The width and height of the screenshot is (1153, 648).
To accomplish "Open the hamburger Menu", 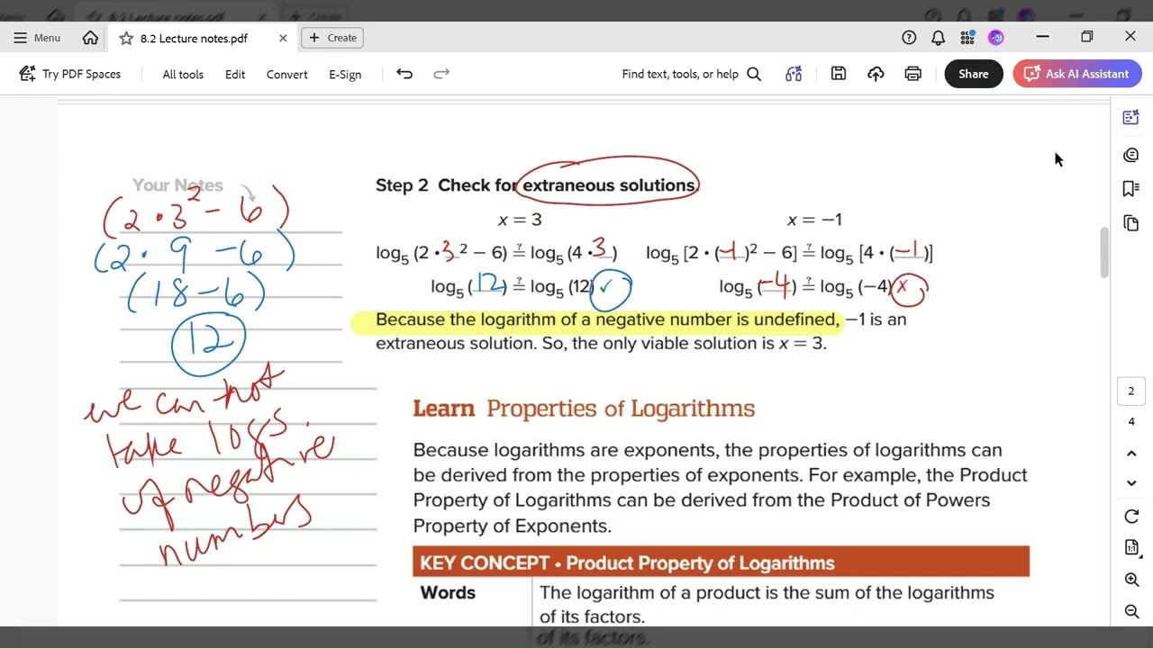I will point(37,38).
